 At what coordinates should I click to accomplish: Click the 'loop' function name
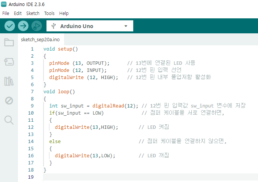pos(64,92)
